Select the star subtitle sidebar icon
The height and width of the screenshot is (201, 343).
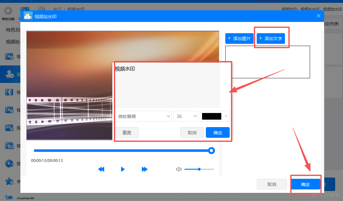coord(9,181)
